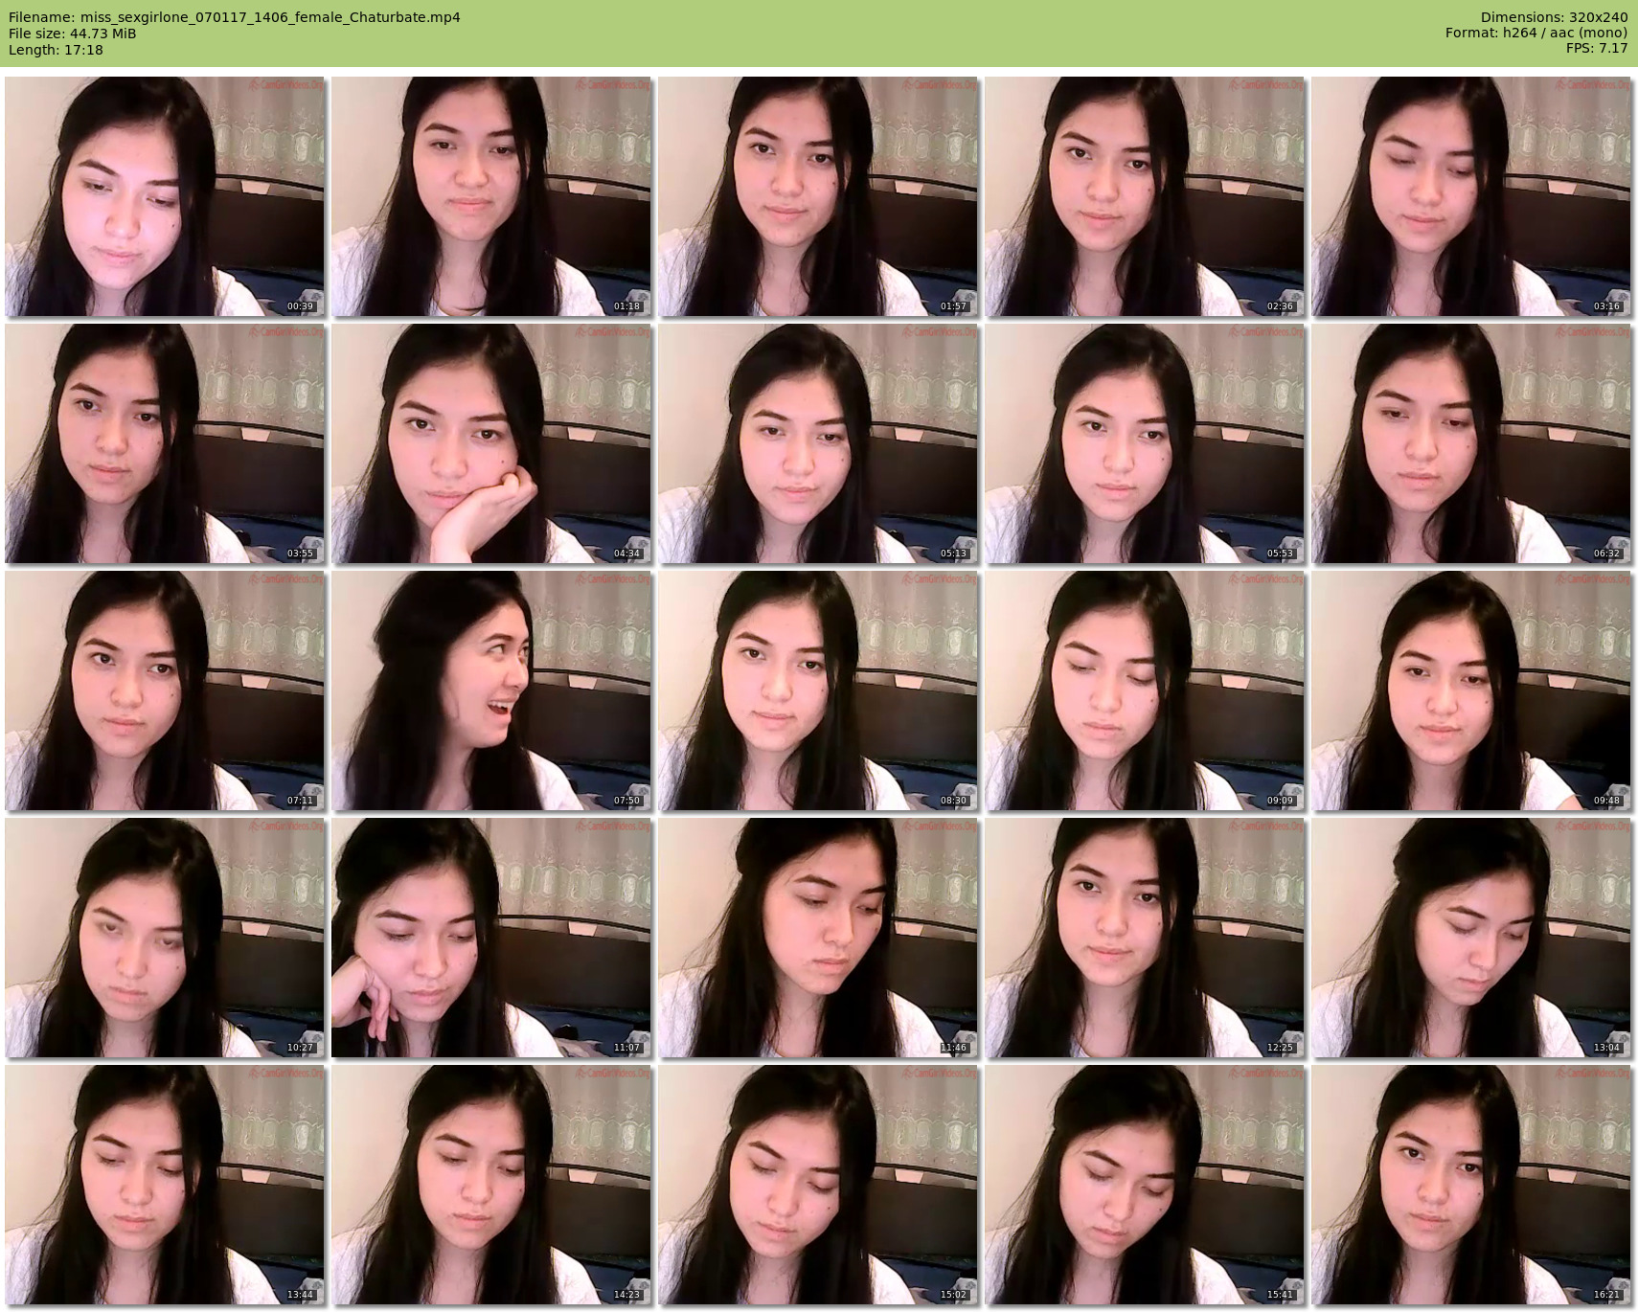Viewport: 1638px width, 1312px height.
Task: Open the frame marked 01:18
Action: pos(490,196)
